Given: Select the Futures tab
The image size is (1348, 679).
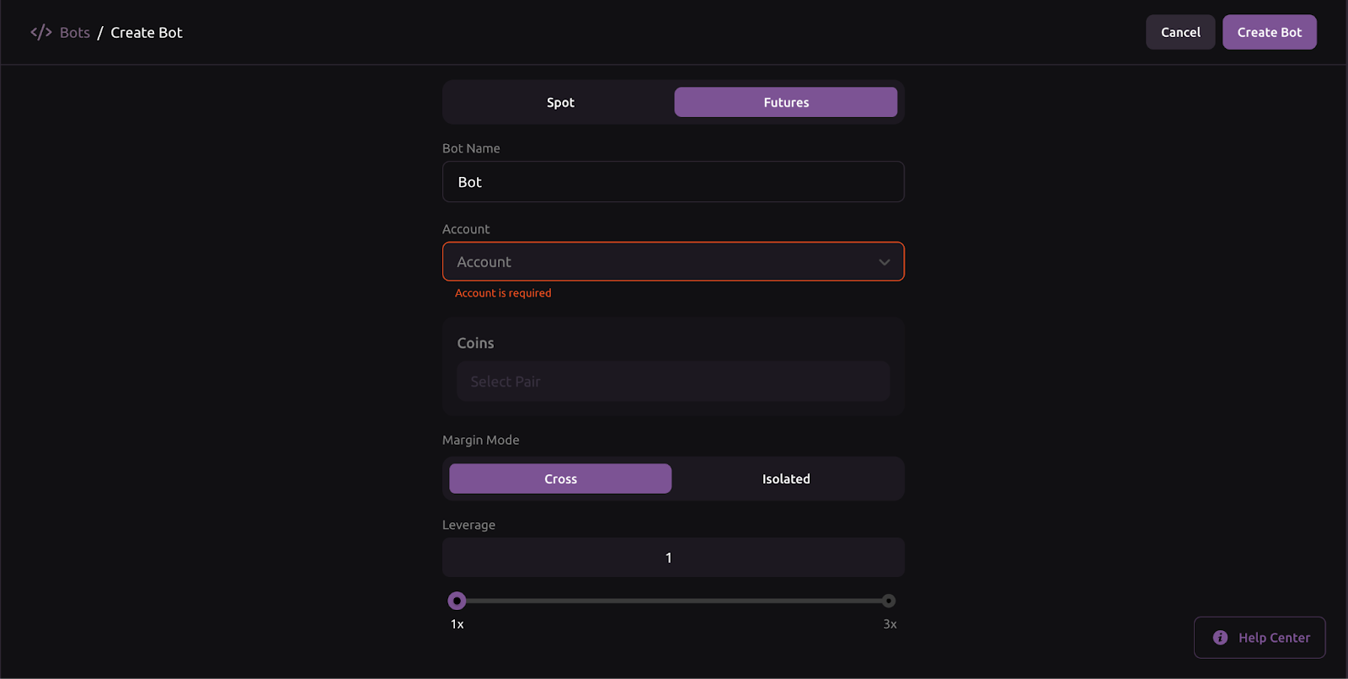Looking at the screenshot, I should pos(785,102).
